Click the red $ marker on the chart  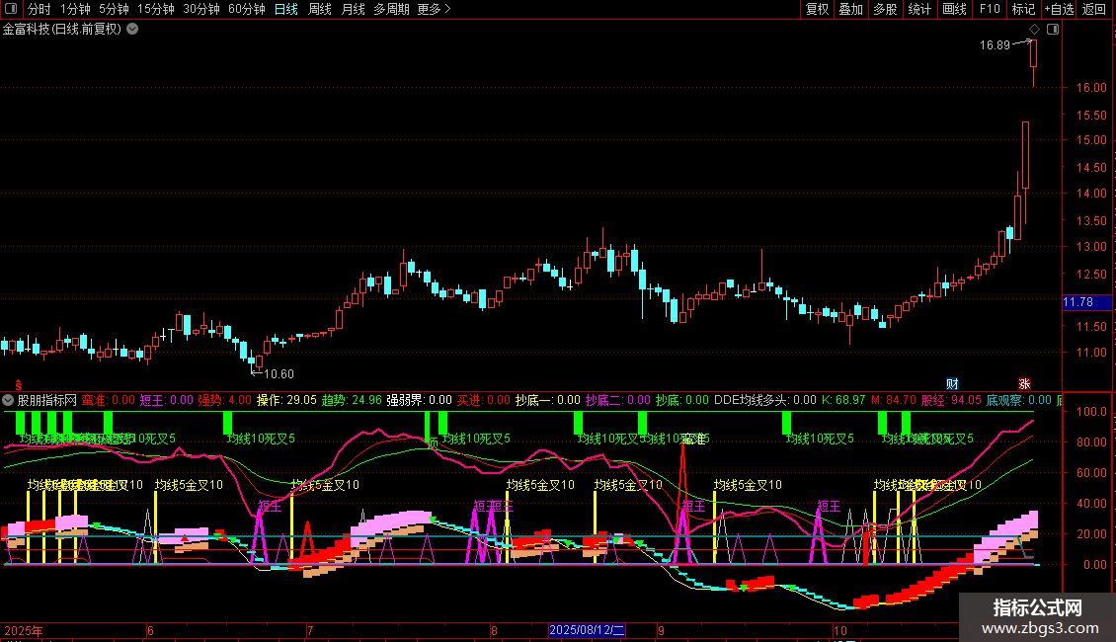(x=19, y=385)
